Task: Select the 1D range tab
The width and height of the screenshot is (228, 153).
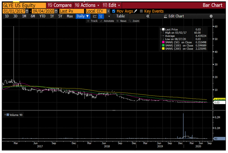Action: coord(7,16)
